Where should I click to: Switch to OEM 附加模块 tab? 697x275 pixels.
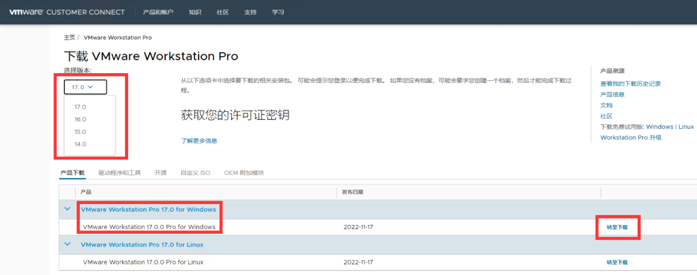pyautogui.click(x=244, y=173)
